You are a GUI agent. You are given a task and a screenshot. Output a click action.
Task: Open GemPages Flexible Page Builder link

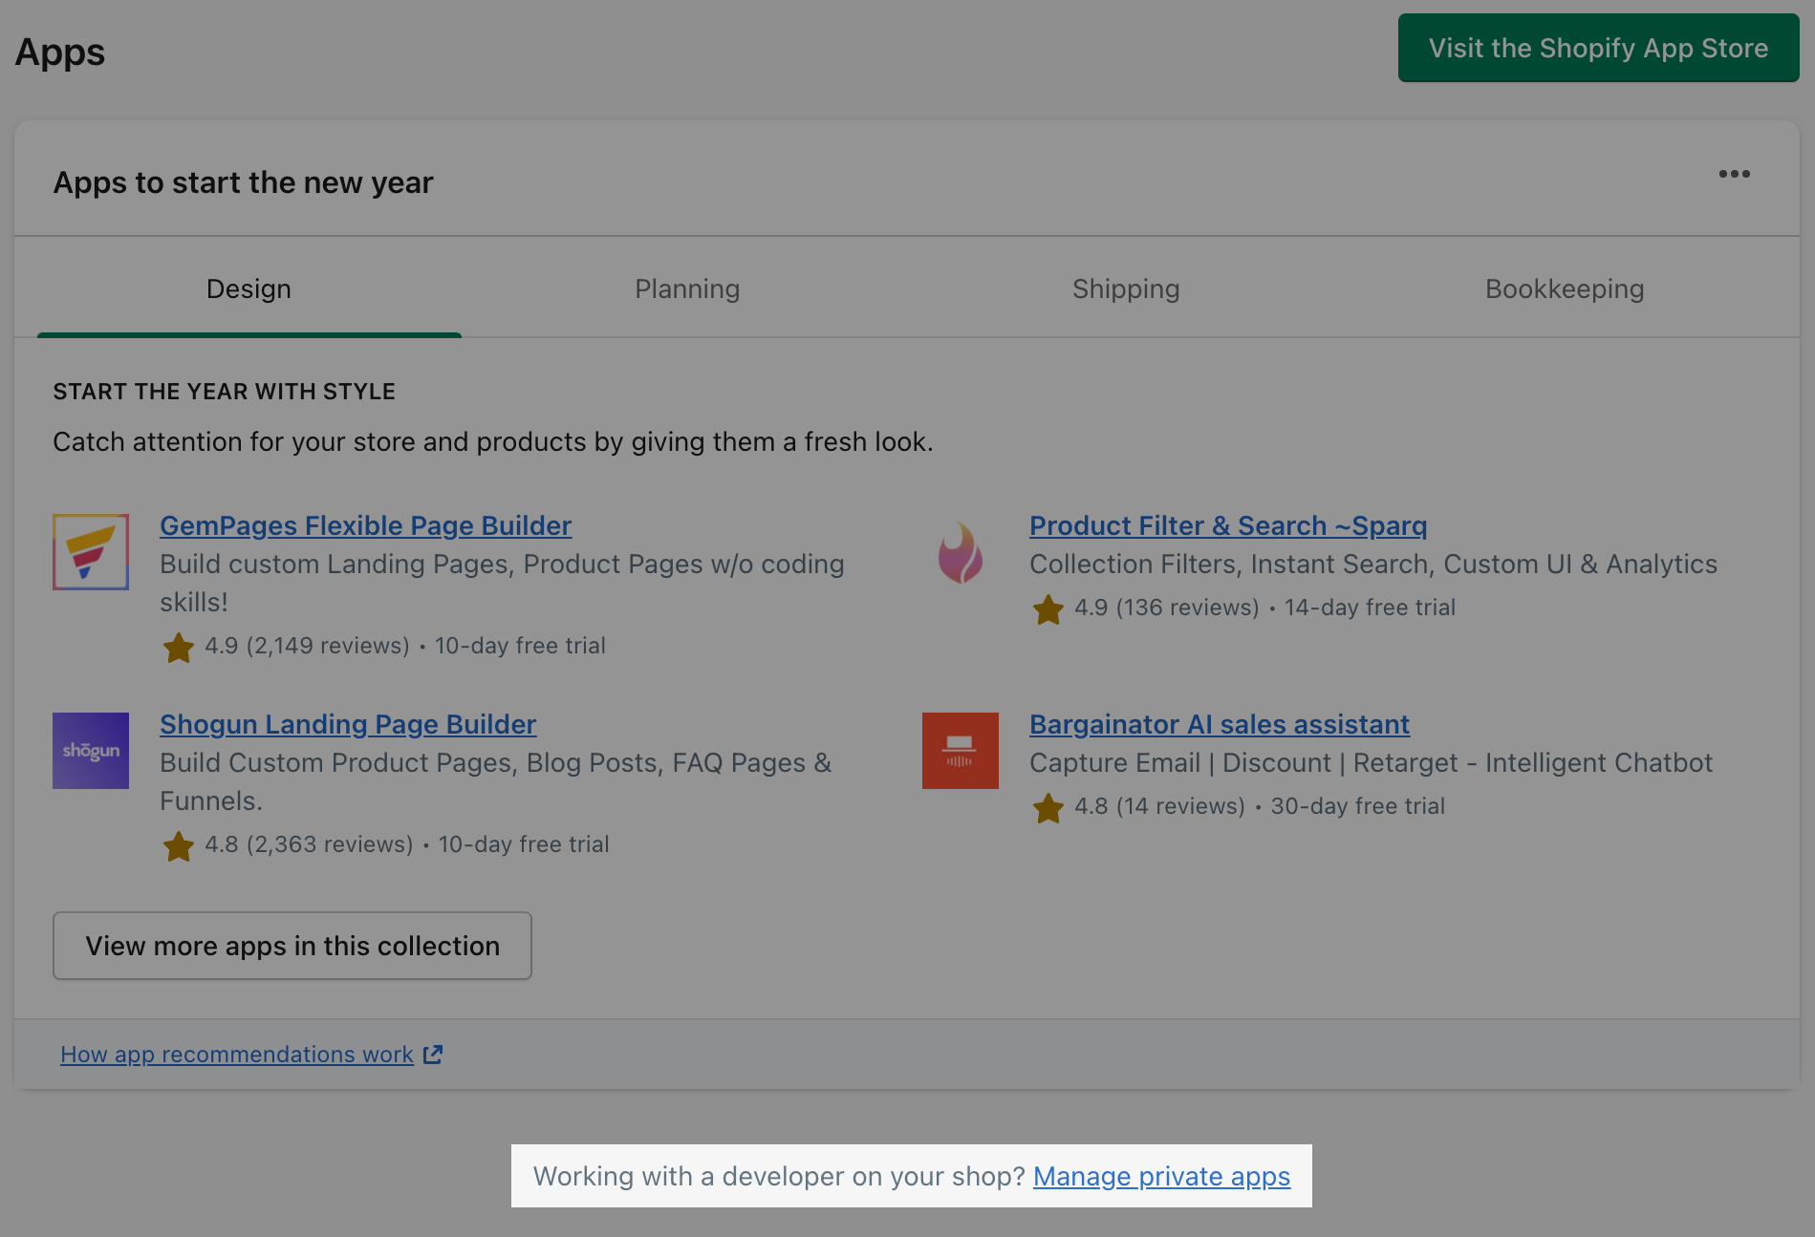pos(366,525)
